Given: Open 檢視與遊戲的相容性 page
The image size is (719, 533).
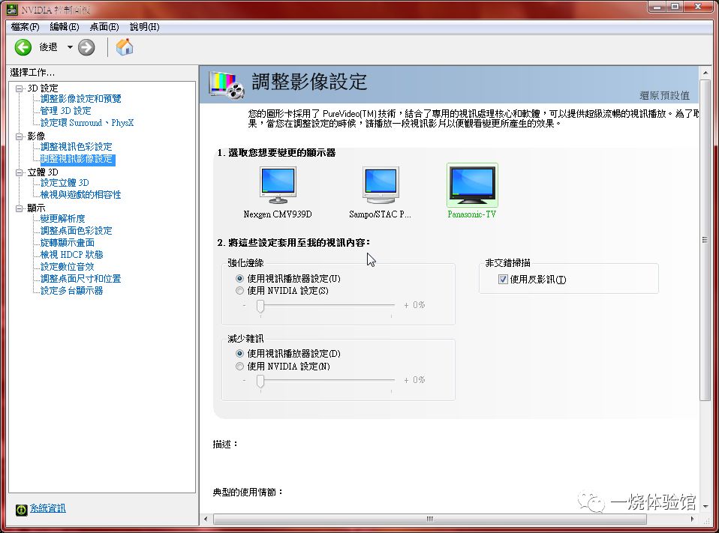Looking at the screenshot, I should tap(81, 195).
